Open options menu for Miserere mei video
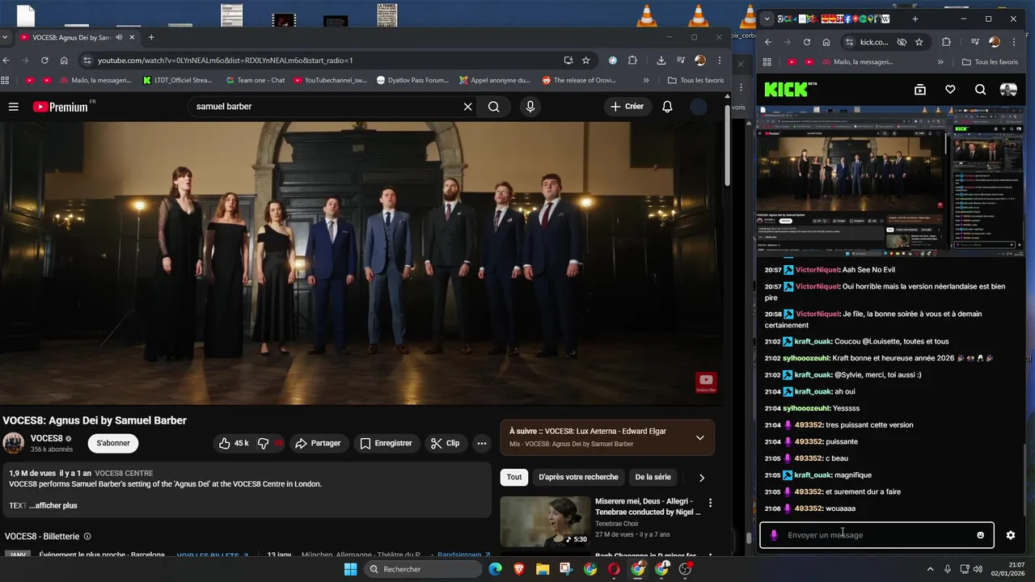 click(711, 503)
